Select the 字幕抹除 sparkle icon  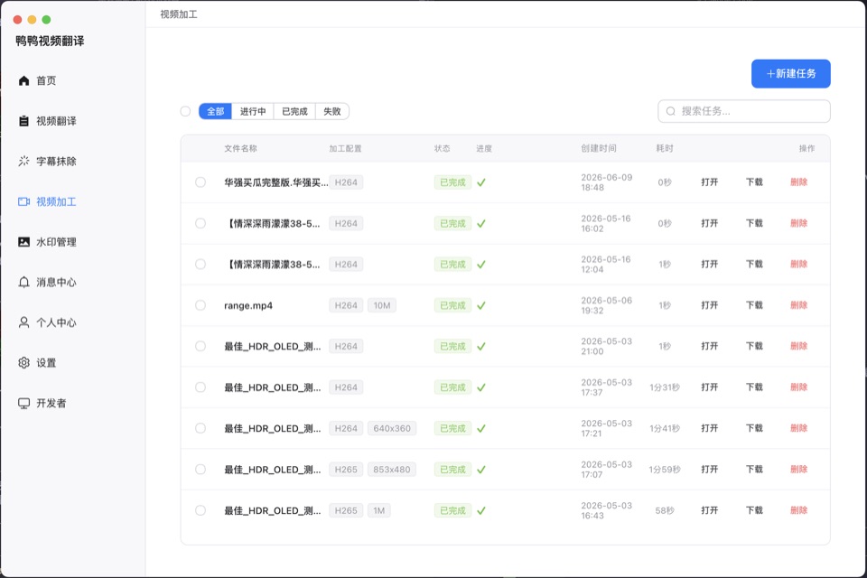coord(23,161)
